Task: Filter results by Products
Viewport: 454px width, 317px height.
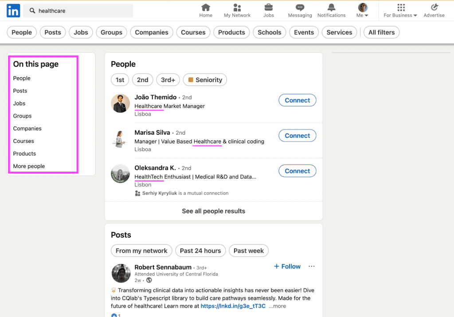Action: (x=231, y=32)
